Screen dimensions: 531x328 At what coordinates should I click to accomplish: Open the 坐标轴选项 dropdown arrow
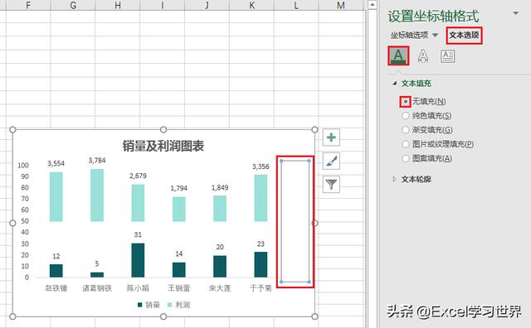pos(435,35)
